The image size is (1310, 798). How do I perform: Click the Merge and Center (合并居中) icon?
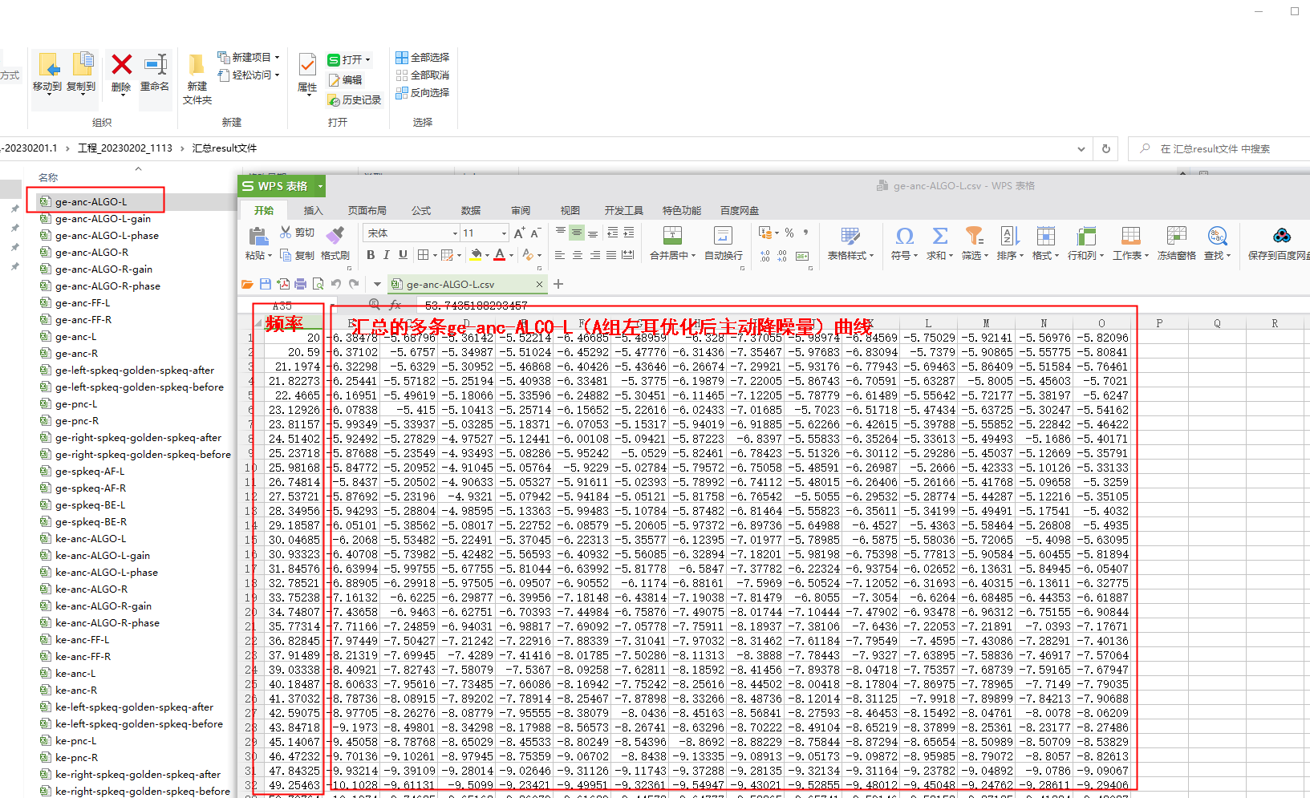tap(672, 235)
